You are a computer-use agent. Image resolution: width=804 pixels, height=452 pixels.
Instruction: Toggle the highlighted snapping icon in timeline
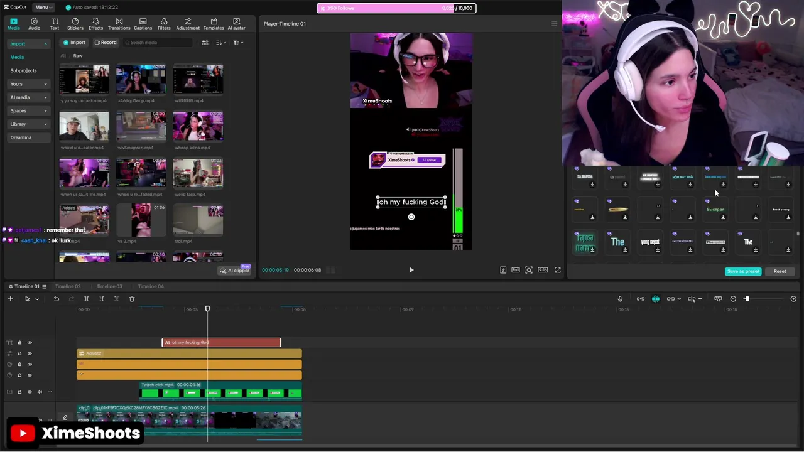656,299
